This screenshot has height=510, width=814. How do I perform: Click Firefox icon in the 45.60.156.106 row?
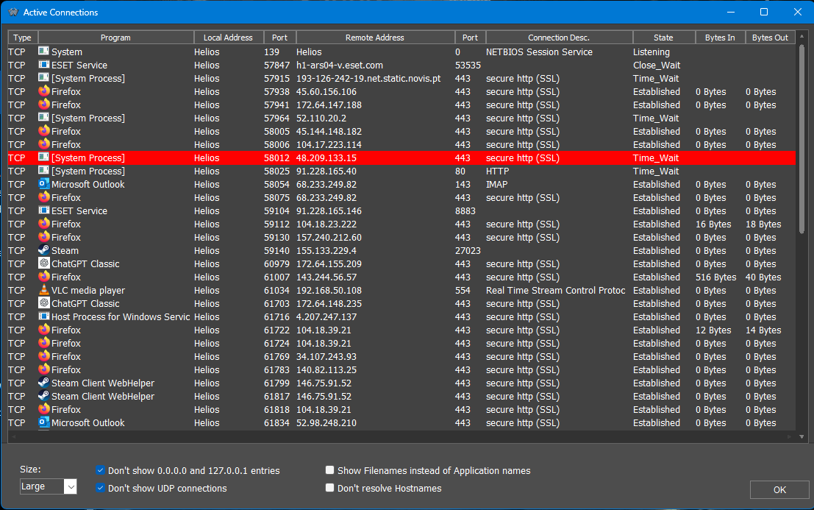click(43, 91)
